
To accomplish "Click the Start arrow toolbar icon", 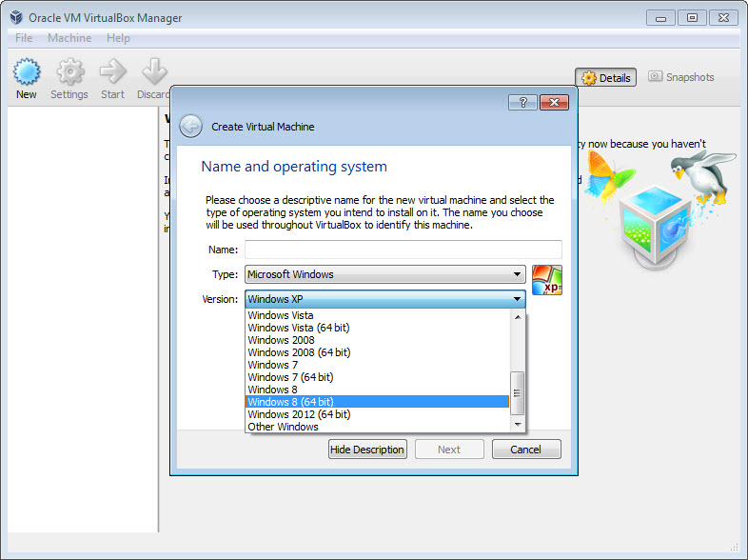I will pos(113,72).
